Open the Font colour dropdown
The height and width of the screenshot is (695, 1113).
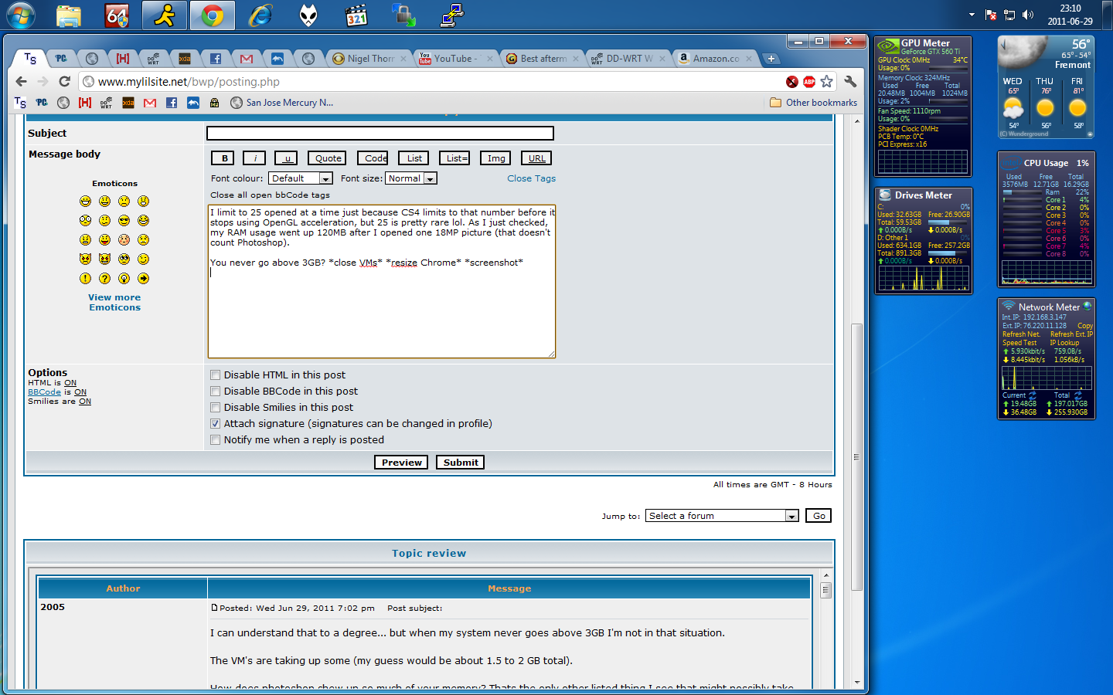(301, 178)
